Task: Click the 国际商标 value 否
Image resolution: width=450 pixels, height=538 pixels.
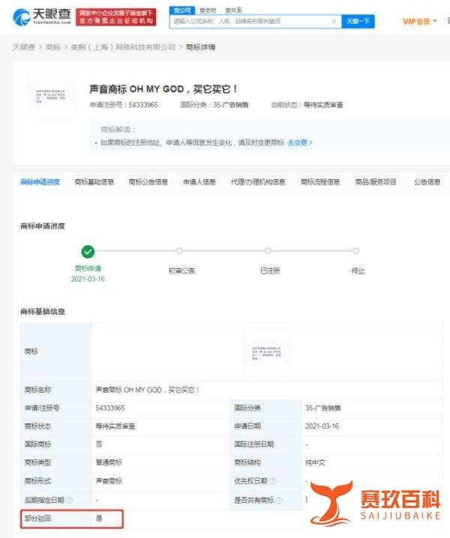Action: coord(99,444)
